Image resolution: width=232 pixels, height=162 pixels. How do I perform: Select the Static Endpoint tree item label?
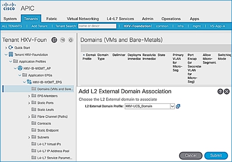click(x=48, y=130)
